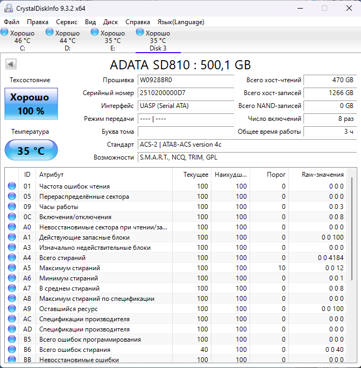The height and width of the screenshot is (368, 361).
Task: Click the Хорошо 100 % health status button
Action: [x=31, y=104]
